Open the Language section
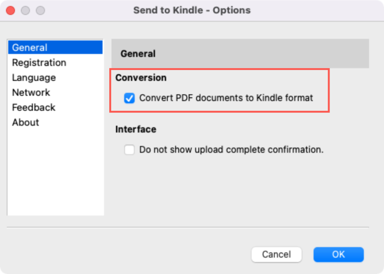The height and width of the screenshot is (274, 384). 34,78
